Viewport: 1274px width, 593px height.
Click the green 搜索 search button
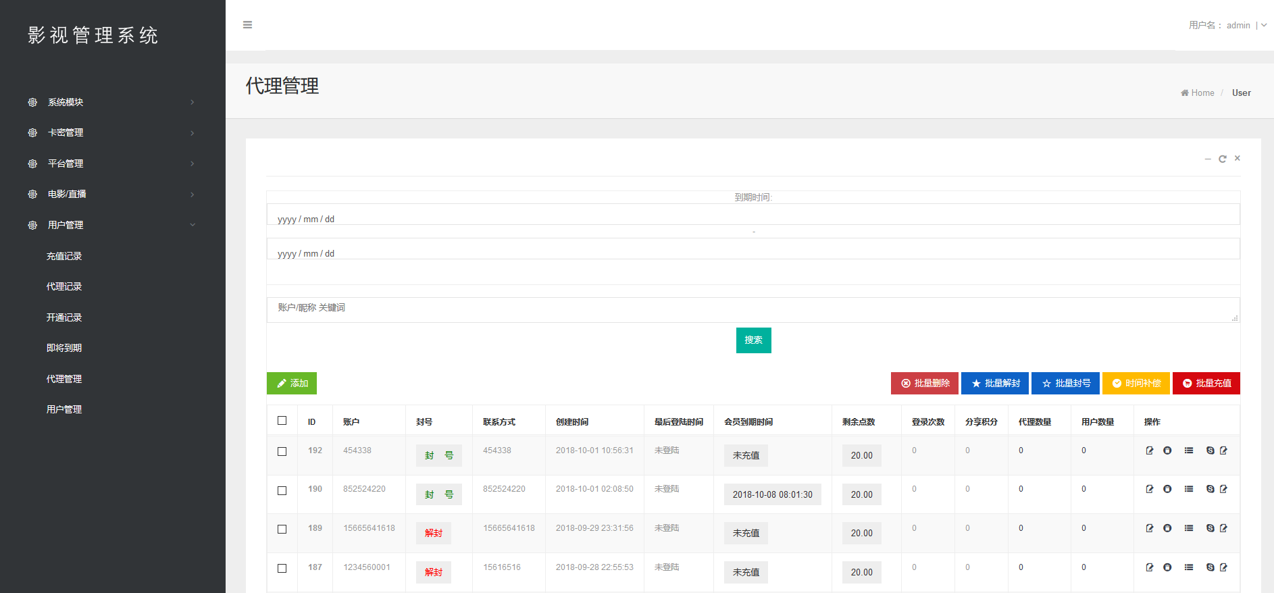(753, 340)
